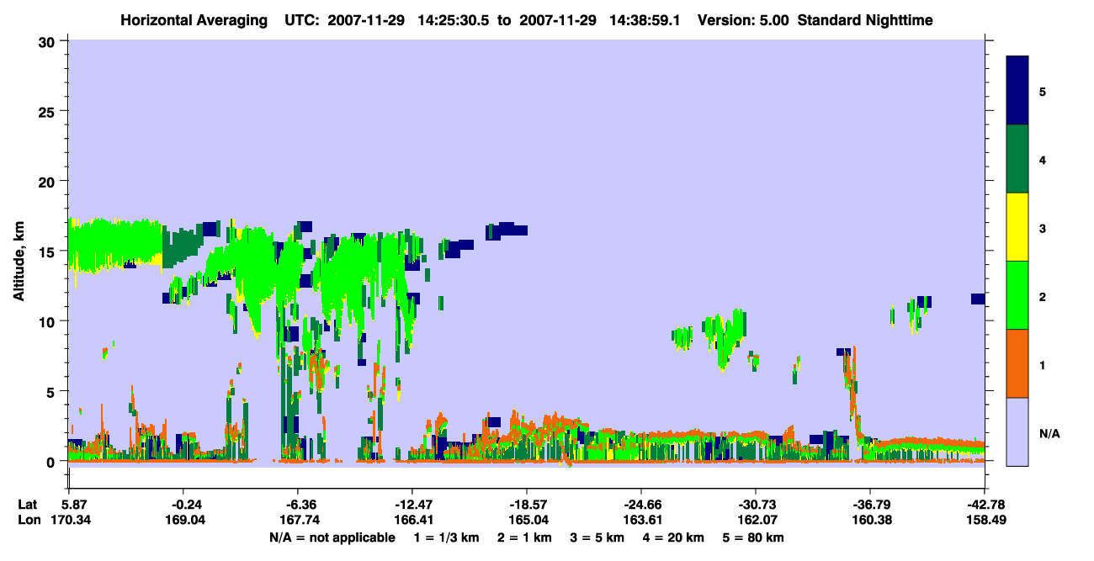Click the 'Lat' row label
Viewport: 1094px width, 561px height.
27,505
